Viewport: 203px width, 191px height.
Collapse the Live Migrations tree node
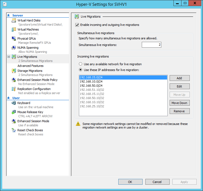[x=9, y=57]
